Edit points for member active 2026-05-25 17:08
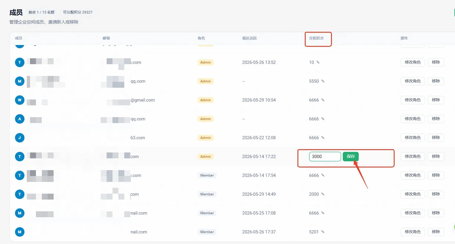This screenshot has height=244, width=455. [x=323, y=213]
